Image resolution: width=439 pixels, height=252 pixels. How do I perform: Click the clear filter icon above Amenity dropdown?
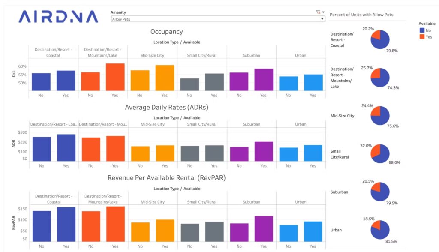[318, 12]
